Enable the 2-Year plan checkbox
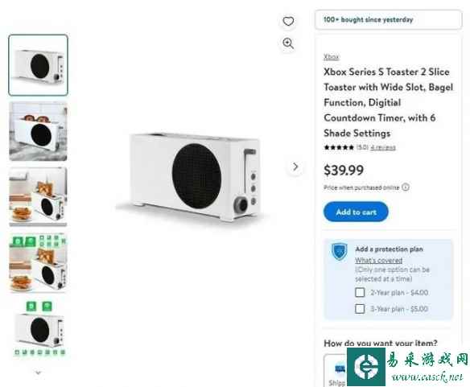This screenshot has height=387, width=470. coord(360,292)
